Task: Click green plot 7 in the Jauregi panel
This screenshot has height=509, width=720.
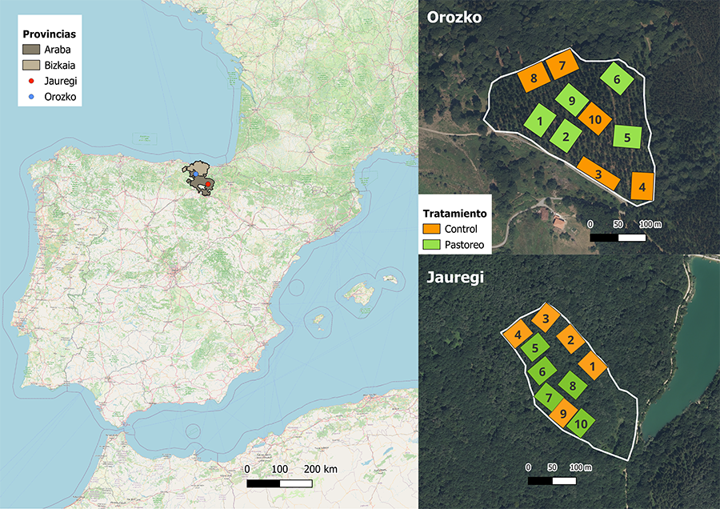Action: pos(548,398)
